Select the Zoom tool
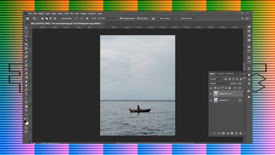 [x=26, y=110]
